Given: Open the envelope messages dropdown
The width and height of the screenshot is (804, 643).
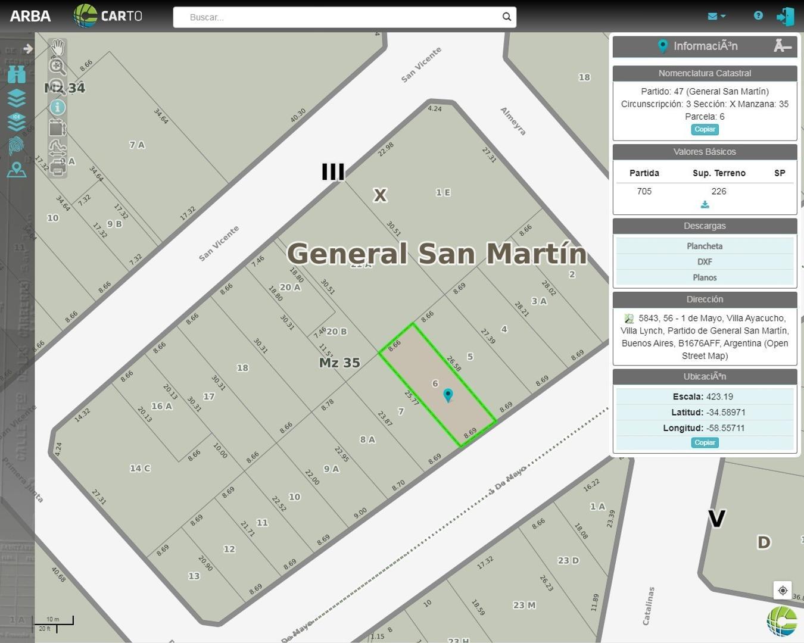Looking at the screenshot, I should 716,16.
